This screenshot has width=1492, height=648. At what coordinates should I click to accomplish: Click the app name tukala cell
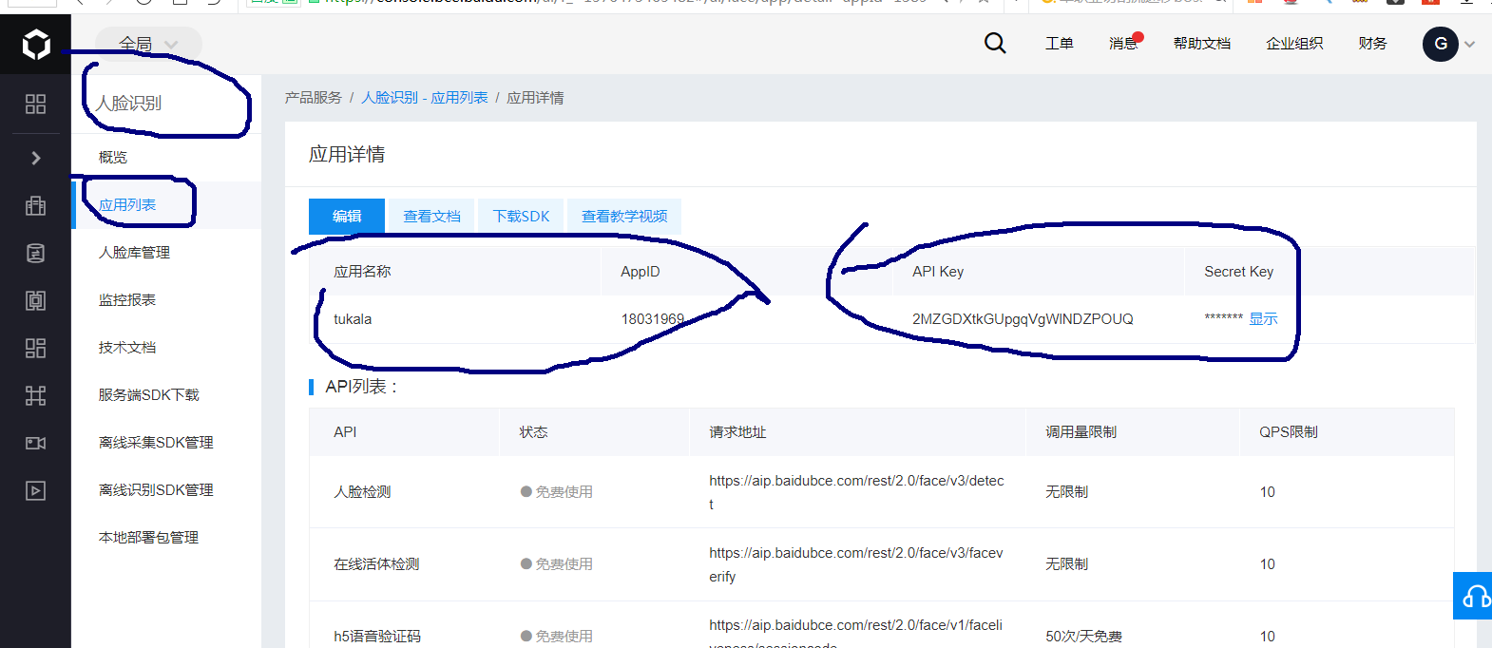[x=353, y=318]
